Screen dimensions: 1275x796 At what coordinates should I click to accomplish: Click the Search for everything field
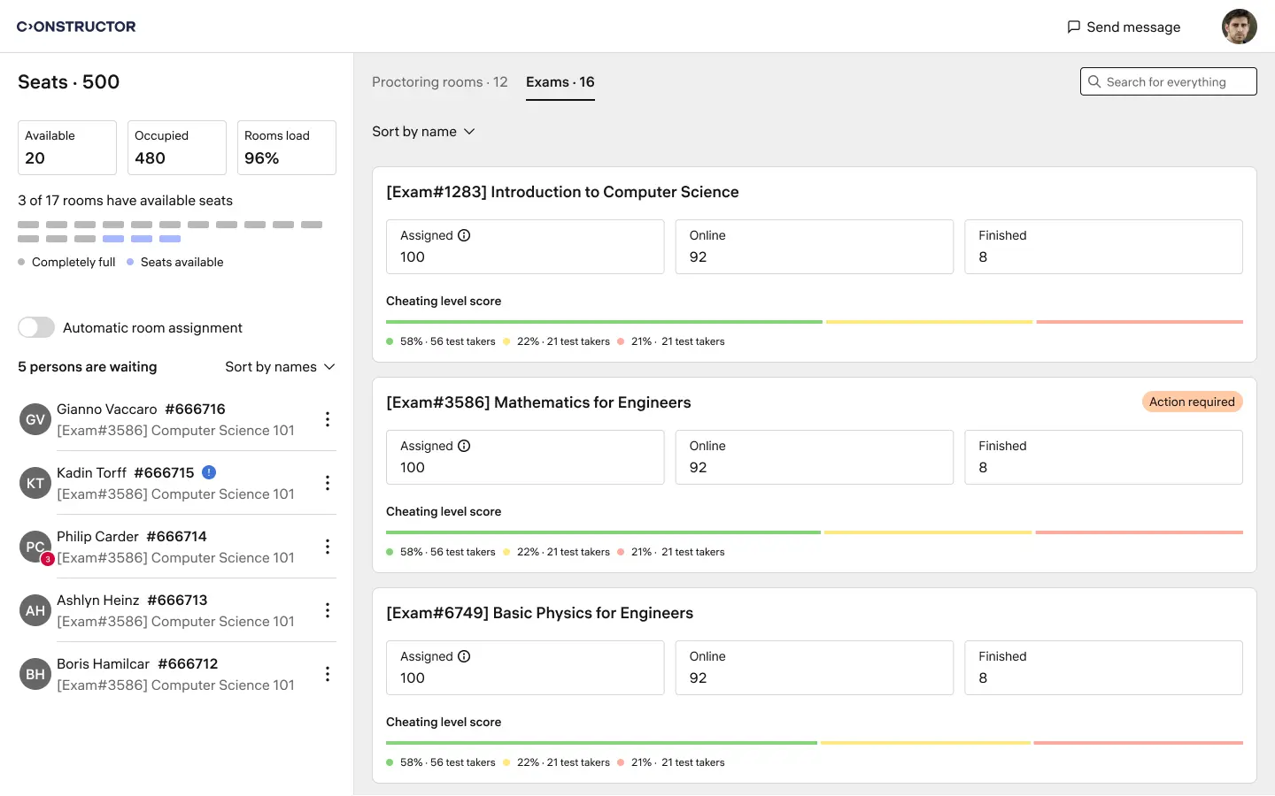[1168, 81]
